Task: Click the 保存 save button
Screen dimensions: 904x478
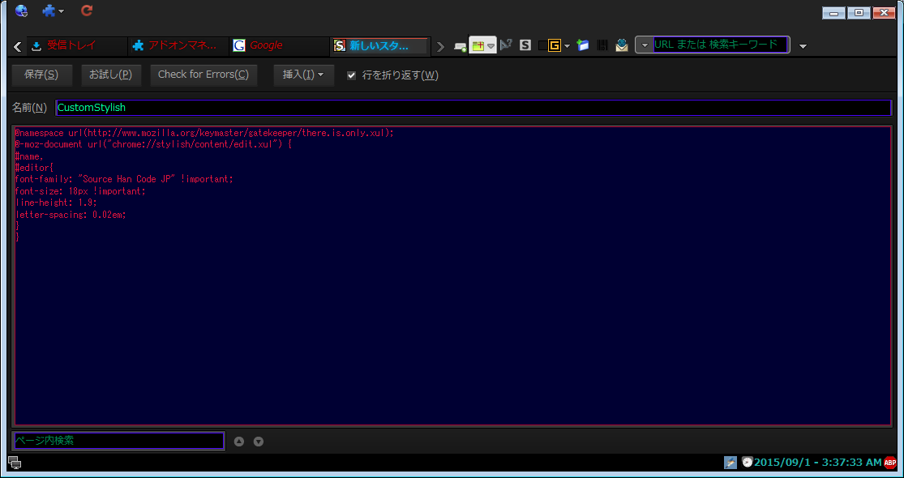Action: pos(41,75)
